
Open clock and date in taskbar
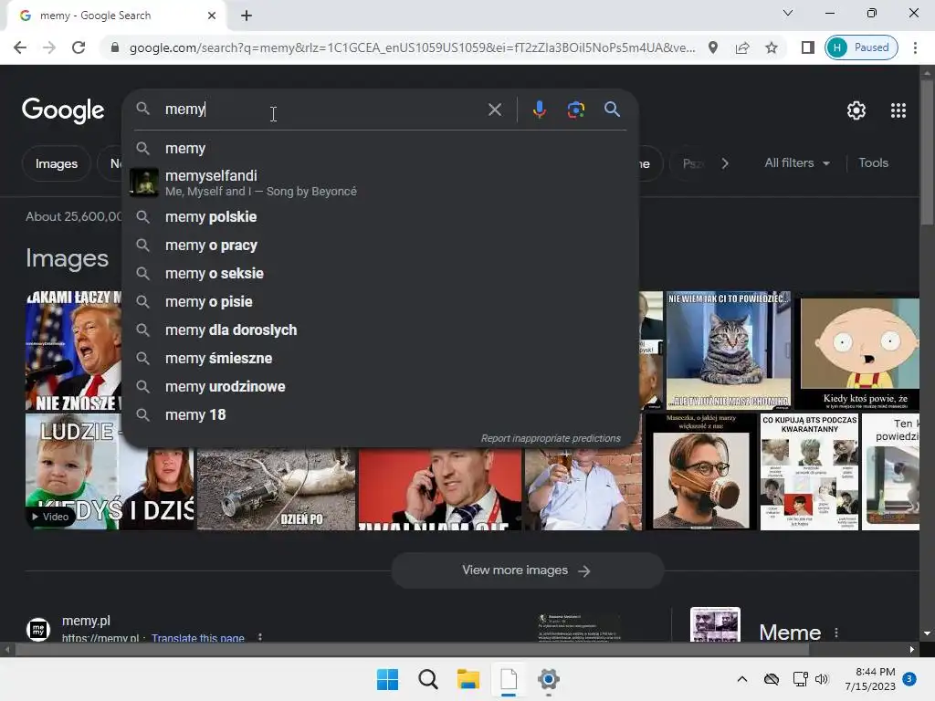point(870,679)
